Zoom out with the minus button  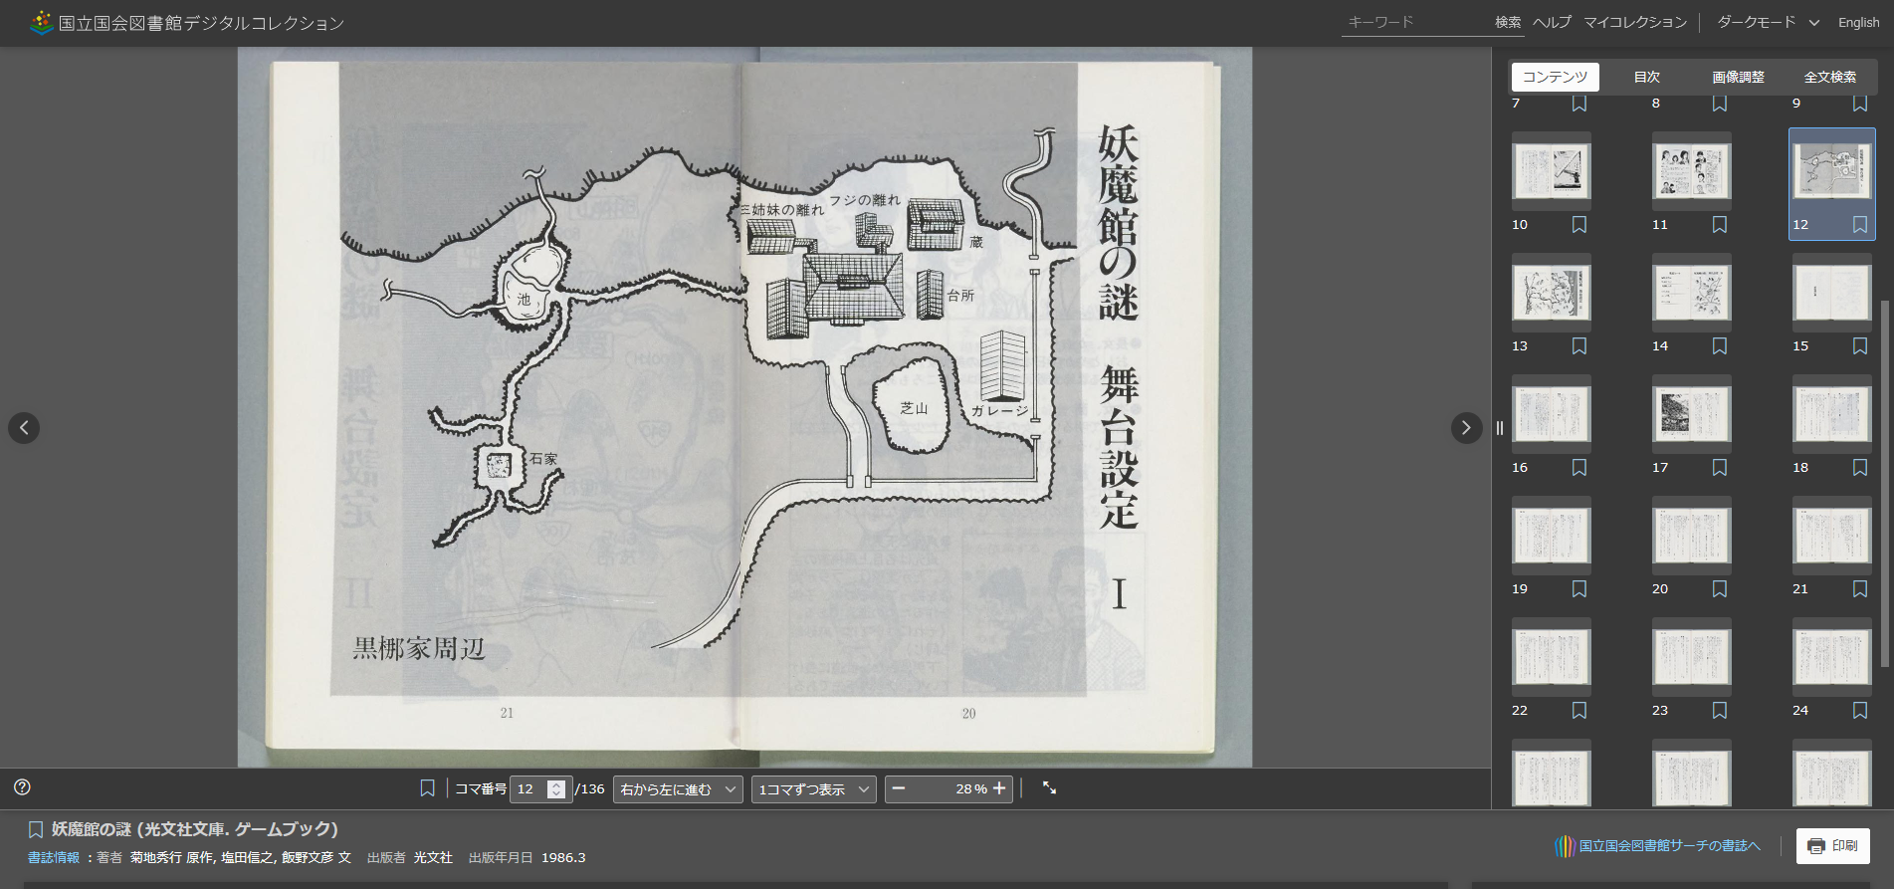(899, 788)
